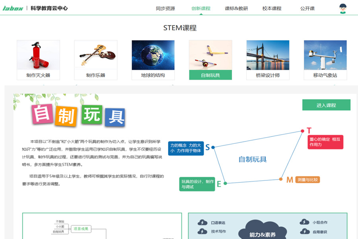Select the Earth structure course thumbnail
Viewport: 358px width, 239px height.
(x=153, y=55)
